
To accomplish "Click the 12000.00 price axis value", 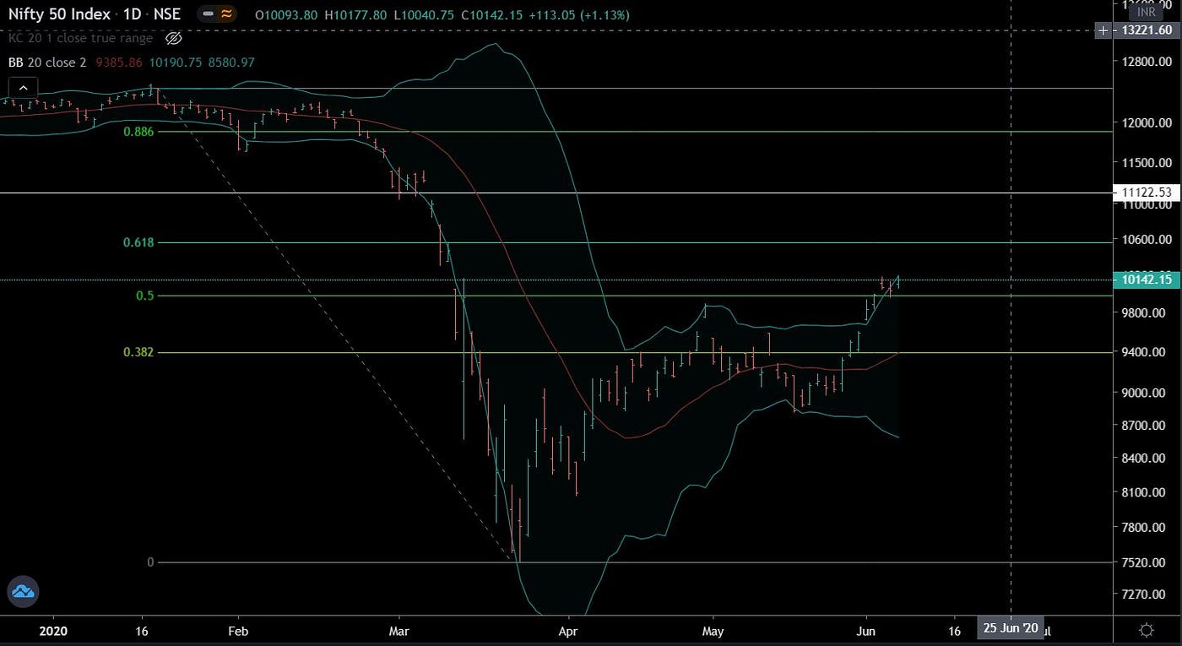I will click(1147, 123).
